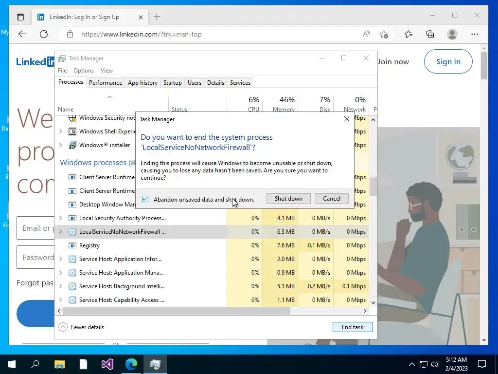This screenshot has width=498, height=374.
Task: Click right arrow of horizontal scrollbar
Action: pyautogui.click(x=365, y=311)
